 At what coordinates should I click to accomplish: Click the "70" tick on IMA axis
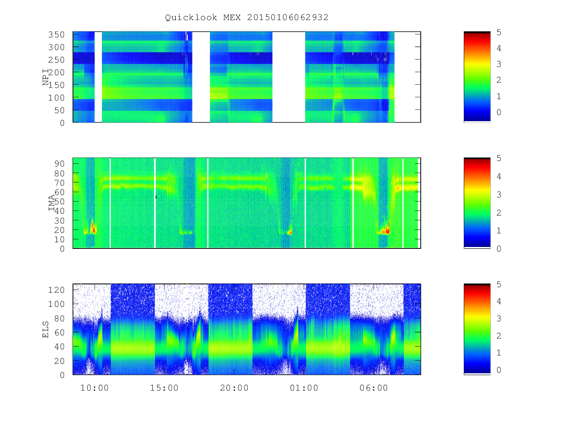click(x=59, y=182)
